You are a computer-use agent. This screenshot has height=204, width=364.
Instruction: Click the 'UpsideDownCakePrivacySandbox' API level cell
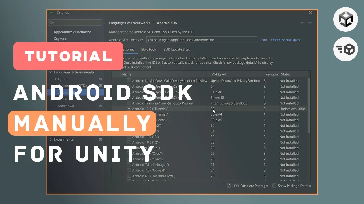pyautogui.click(x=235, y=81)
